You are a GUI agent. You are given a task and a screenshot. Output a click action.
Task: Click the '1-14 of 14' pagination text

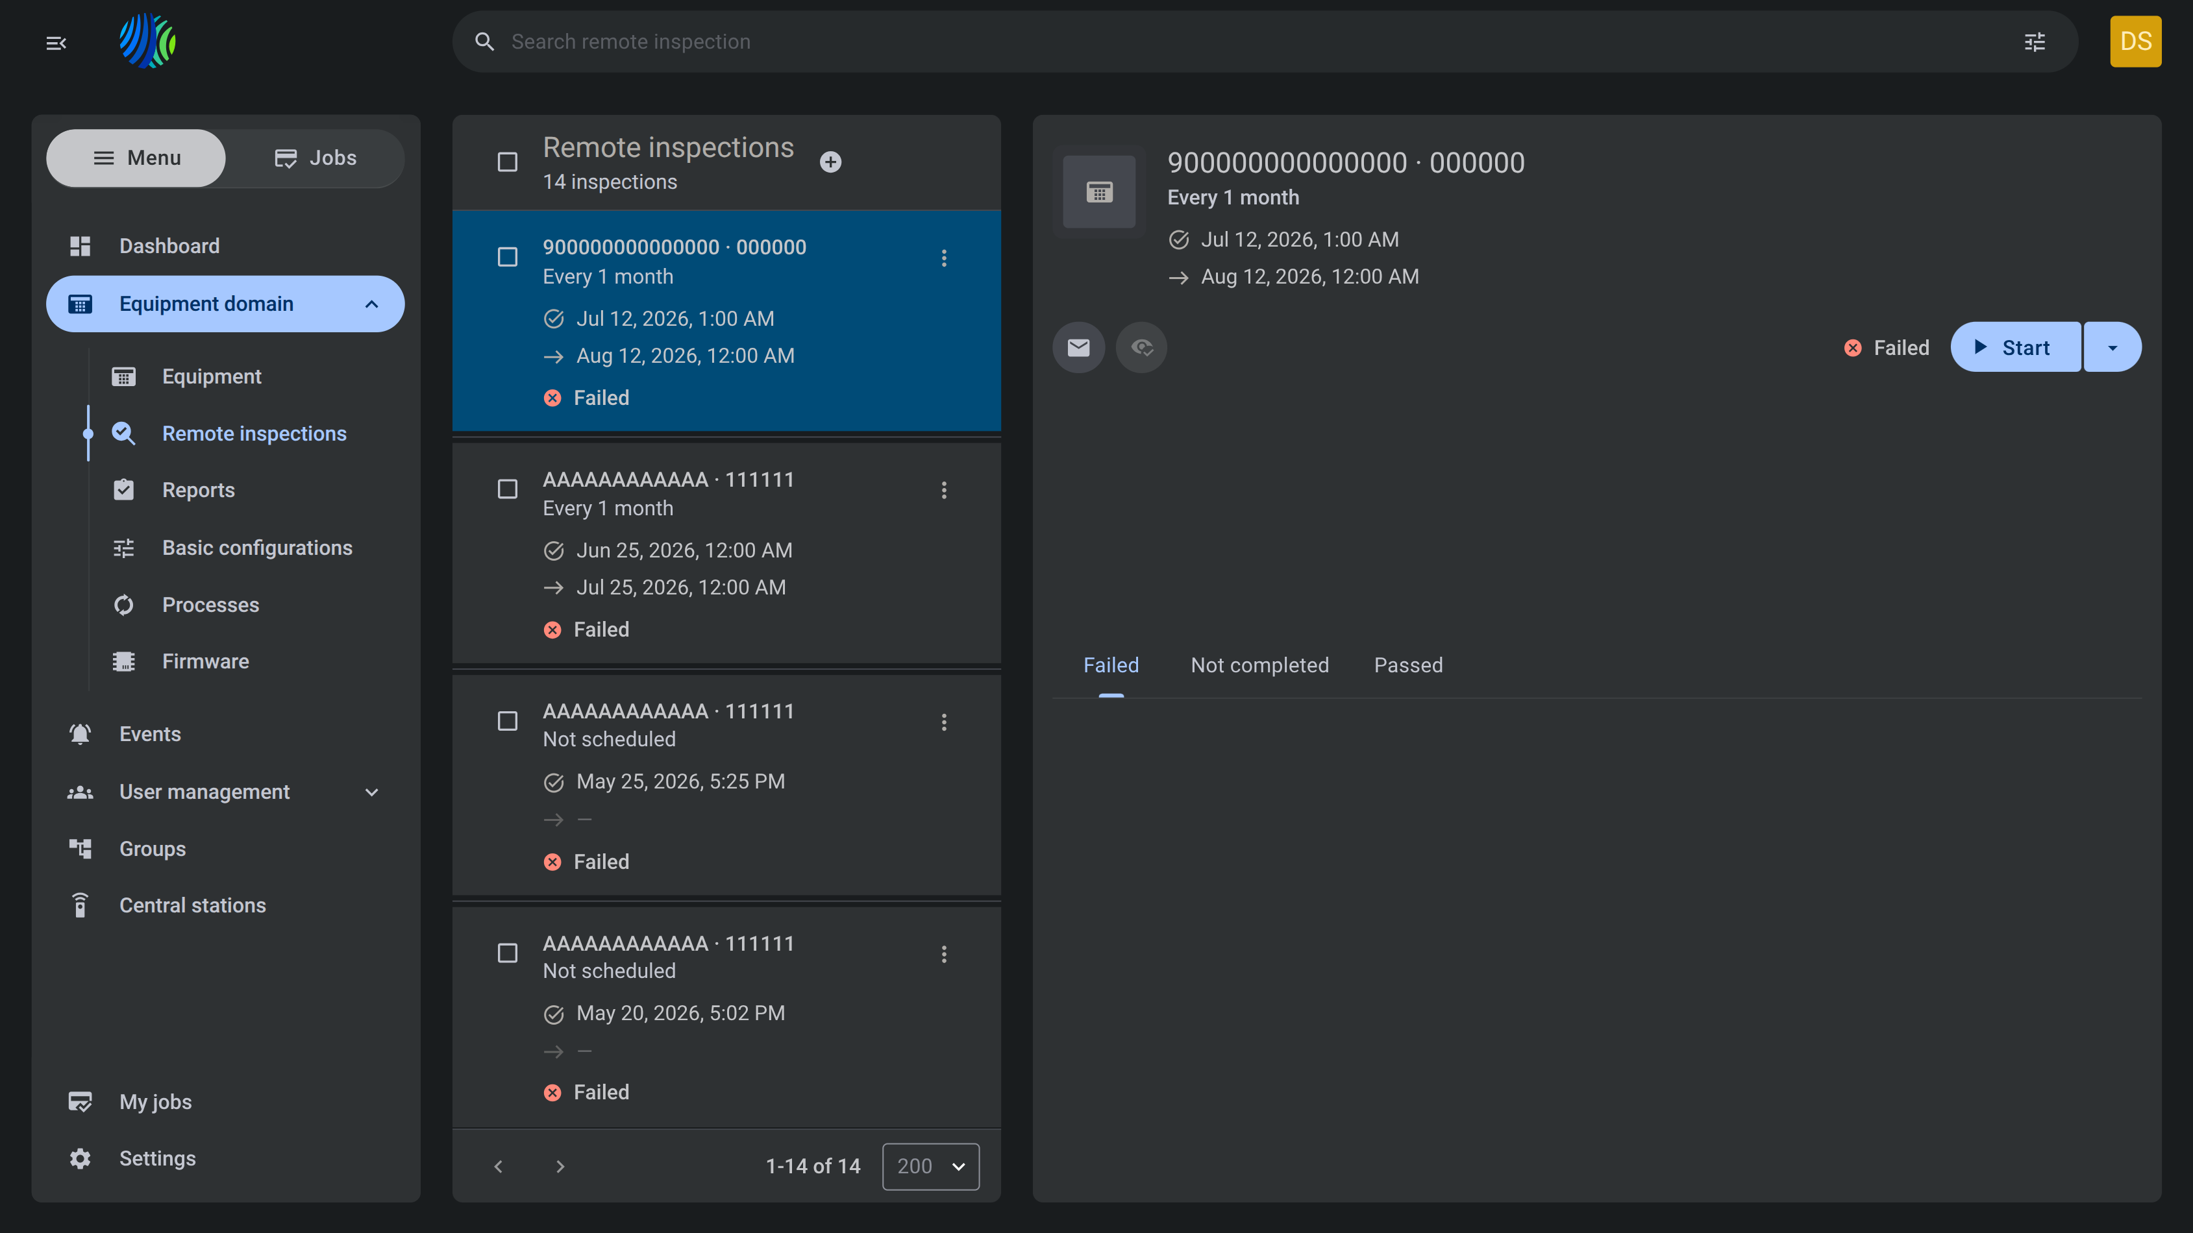(x=813, y=1167)
